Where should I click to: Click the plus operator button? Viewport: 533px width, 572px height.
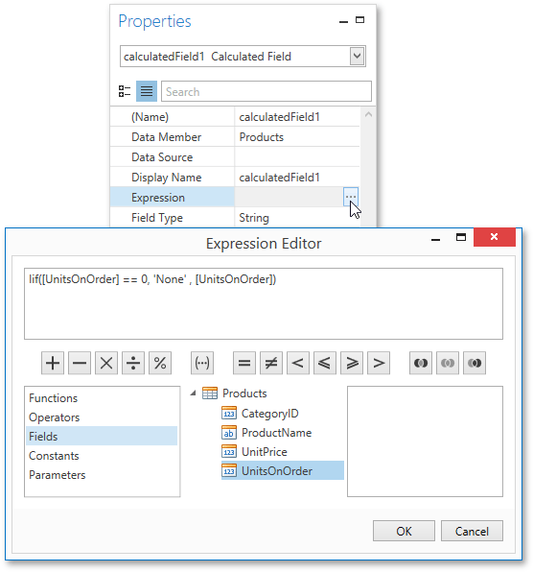tap(53, 363)
